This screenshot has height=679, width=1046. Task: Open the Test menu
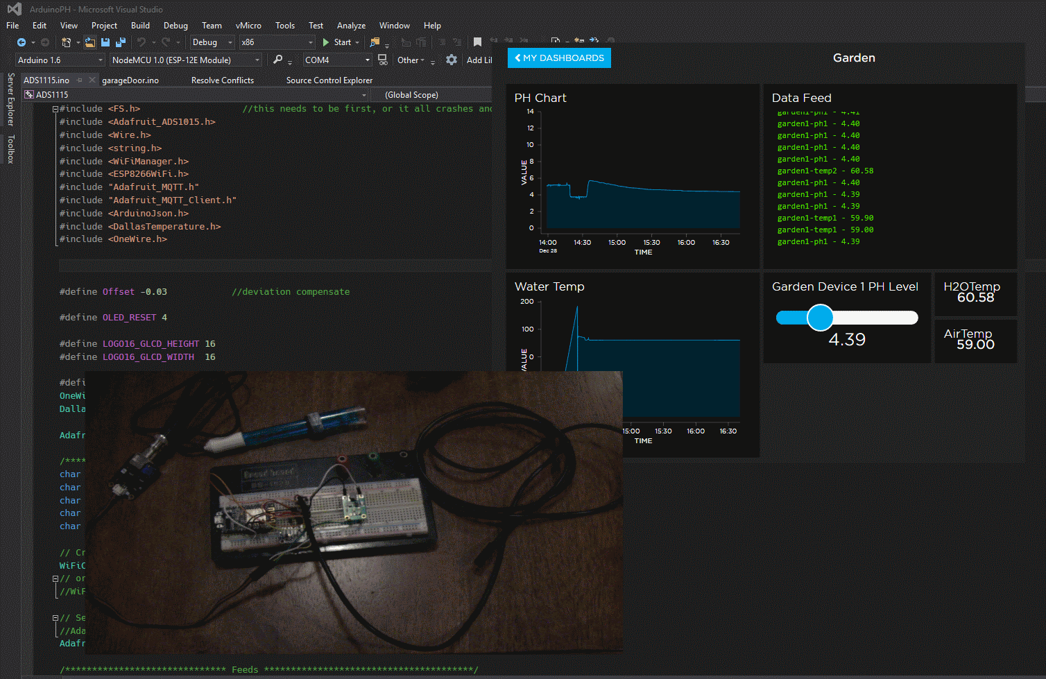(x=316, y=25)
